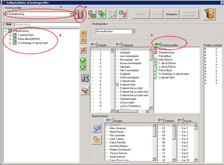
Task: Click the grey arrow beside Kategorier
Action: pyautogui.click(x=118, y=44)
